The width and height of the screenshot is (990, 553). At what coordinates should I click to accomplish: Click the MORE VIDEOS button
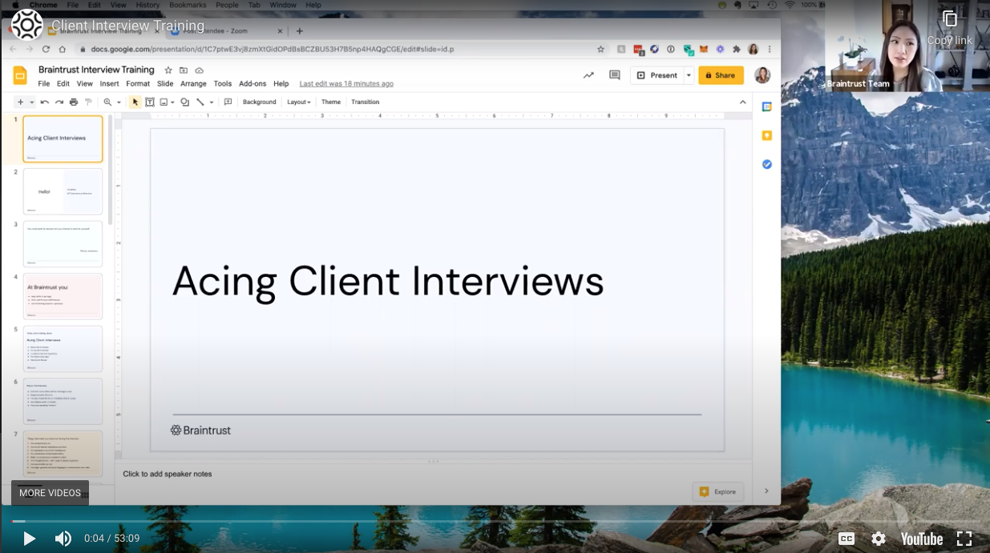[x=50, y=493]
